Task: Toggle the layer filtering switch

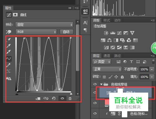Action: [x=154, y=62]
